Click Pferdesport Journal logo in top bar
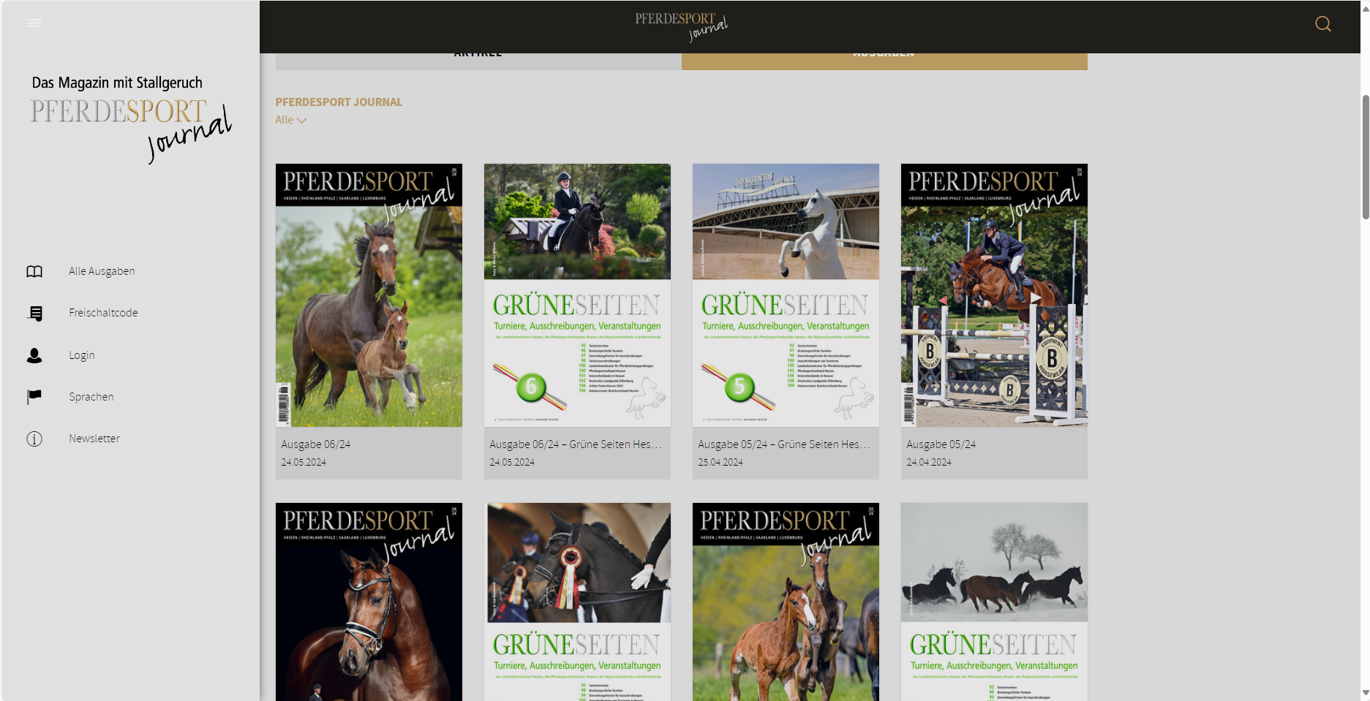This screenshot has height=701, width=1370. click(x=681, y=27)
